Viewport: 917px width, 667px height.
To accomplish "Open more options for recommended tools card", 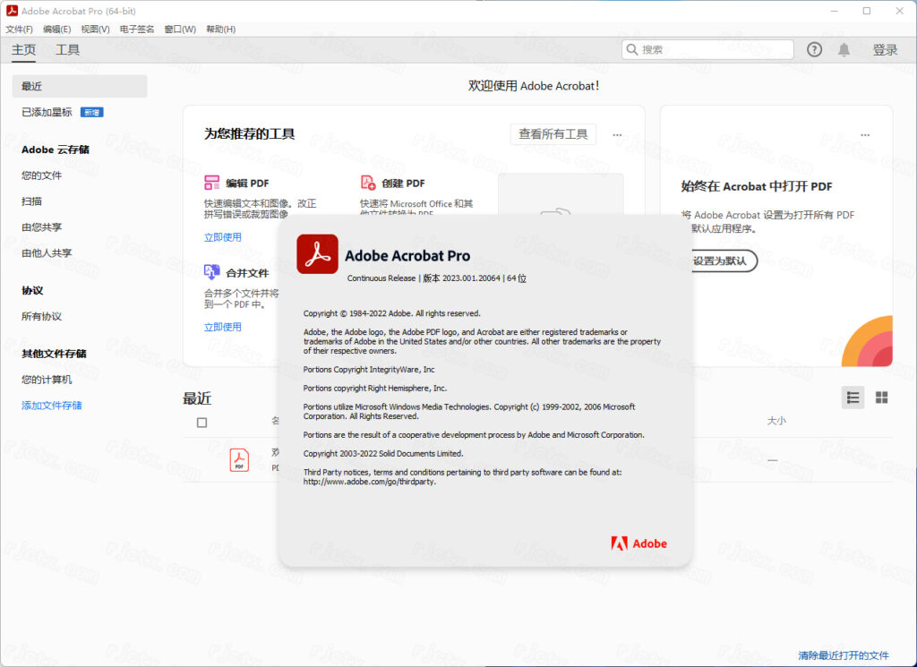I will pyautogui.click(x=617, y=134).
